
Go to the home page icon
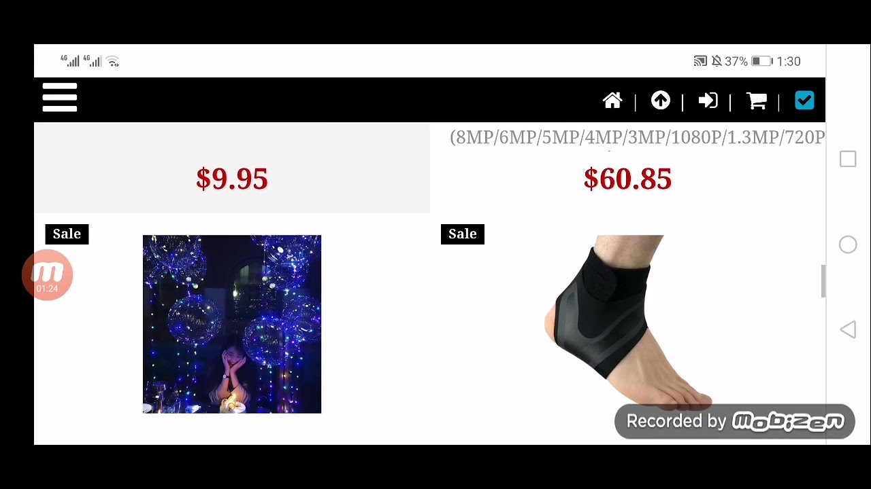(x=612, y=101)
